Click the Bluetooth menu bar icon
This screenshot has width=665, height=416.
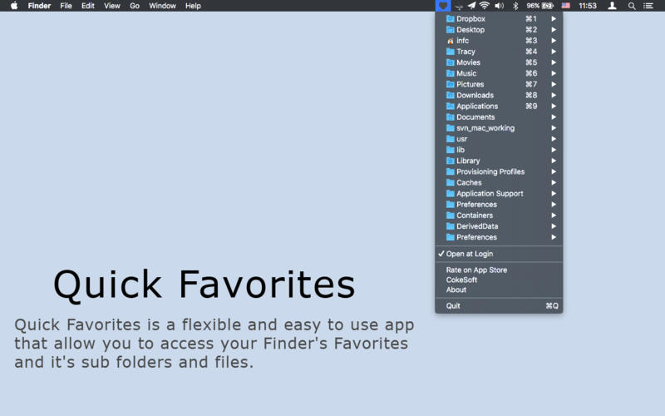point(515,6)
